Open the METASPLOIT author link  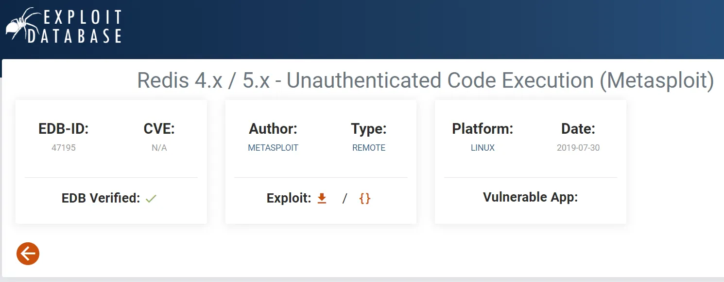tap(273, 148)
